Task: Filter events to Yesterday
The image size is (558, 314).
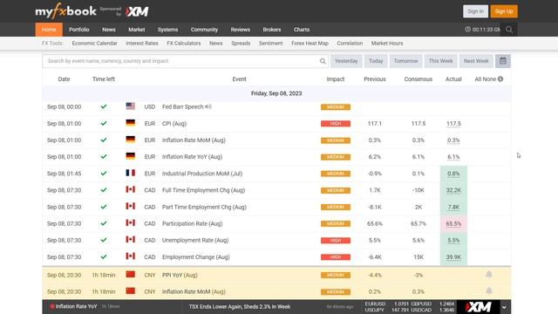Action: tap(346, 61)
